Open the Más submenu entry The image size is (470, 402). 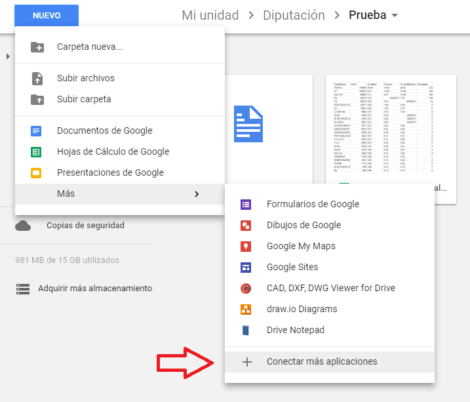click(x=120, y=194)
